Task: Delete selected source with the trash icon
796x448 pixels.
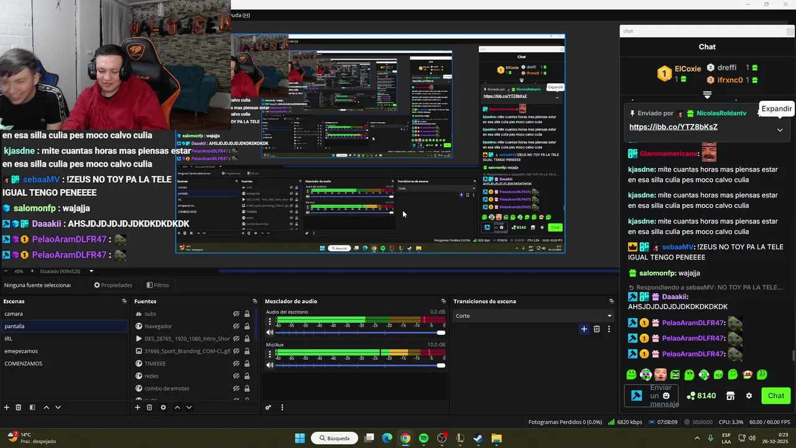Action: [149, 408]
